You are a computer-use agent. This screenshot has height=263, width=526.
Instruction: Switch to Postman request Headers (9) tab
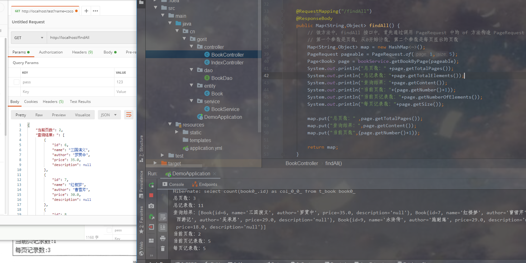click(82, 52)
